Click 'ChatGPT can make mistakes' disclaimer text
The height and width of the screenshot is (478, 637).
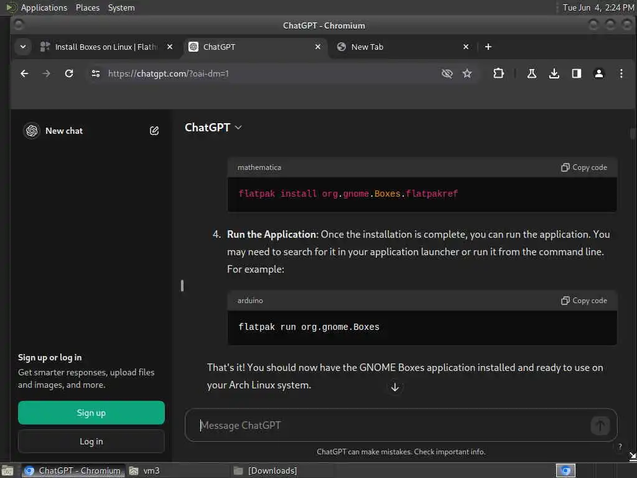pos(401,452)
